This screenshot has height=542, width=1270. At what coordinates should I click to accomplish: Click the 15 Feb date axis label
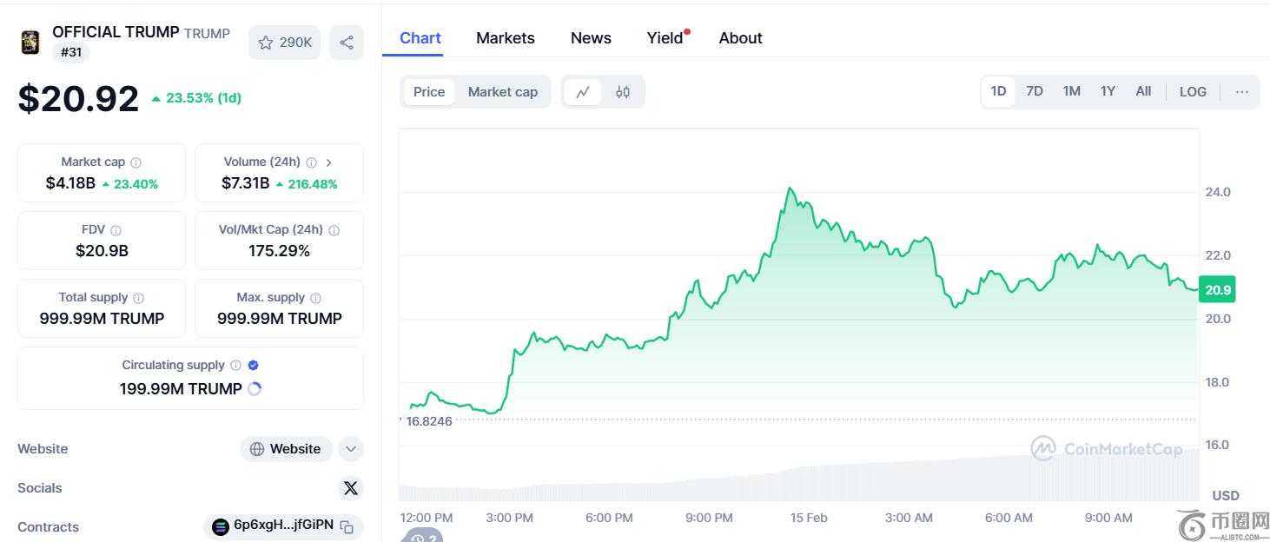pos(809,518)
